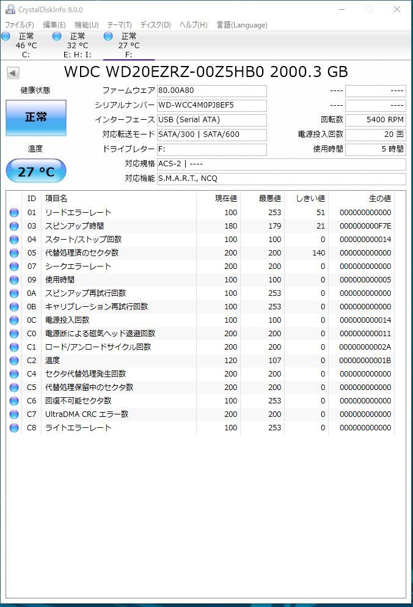
Task: Click the rotation rate value 5400 RPM
Action: pyautogui.click(x=376, y=120)
